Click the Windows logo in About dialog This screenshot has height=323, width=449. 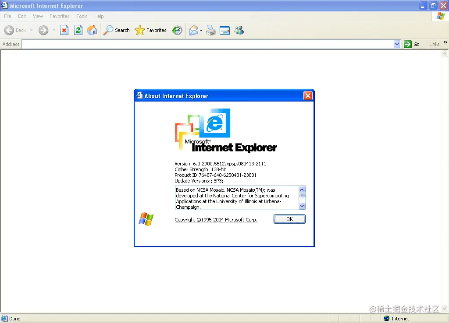click(146, 219)
